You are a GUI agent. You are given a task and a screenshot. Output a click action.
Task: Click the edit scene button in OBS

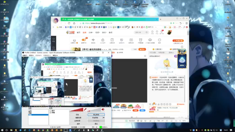pyautogui.click(x=78, y=118)
